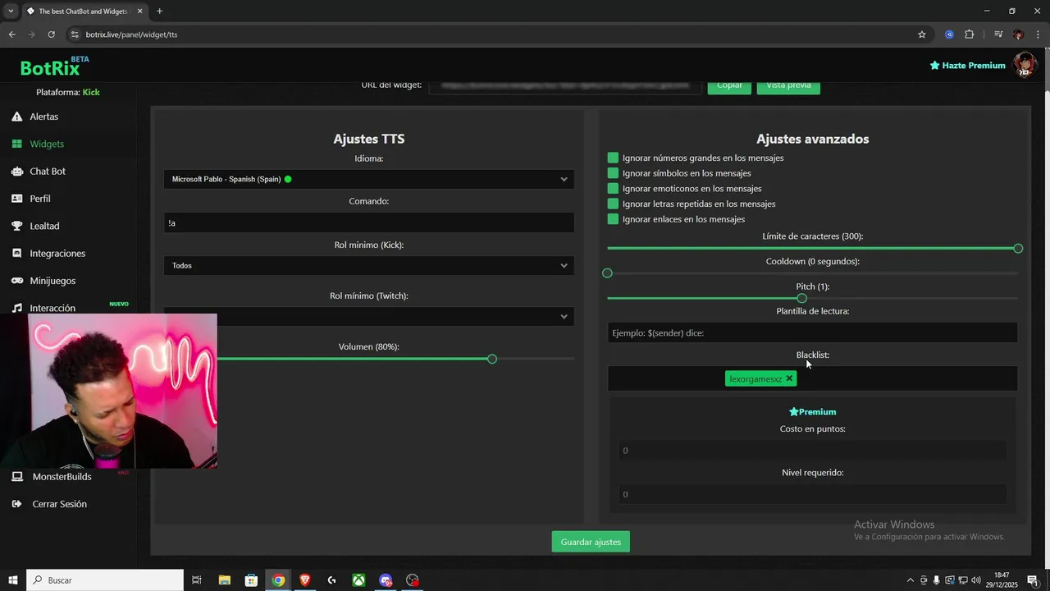Viewport: 1050px width, 591px height.
Task: Open the Widgets sidebar section
Action: coord(47,144)
